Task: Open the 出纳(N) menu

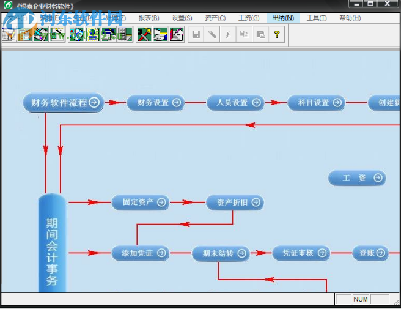Action: point(283,18)
